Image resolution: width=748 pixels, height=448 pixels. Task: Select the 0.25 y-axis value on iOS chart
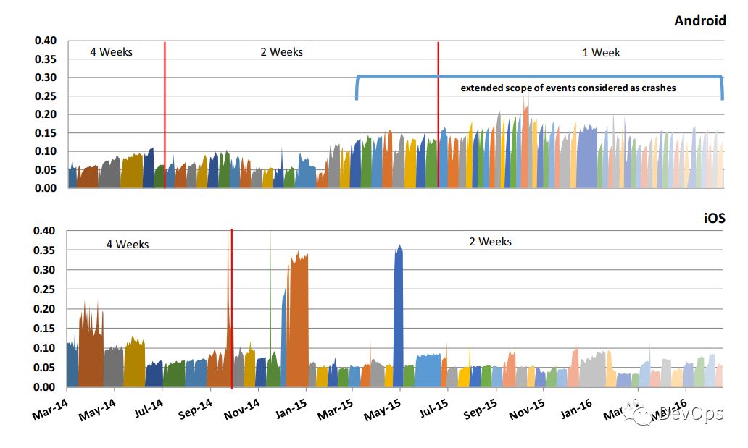click(44, 289)
